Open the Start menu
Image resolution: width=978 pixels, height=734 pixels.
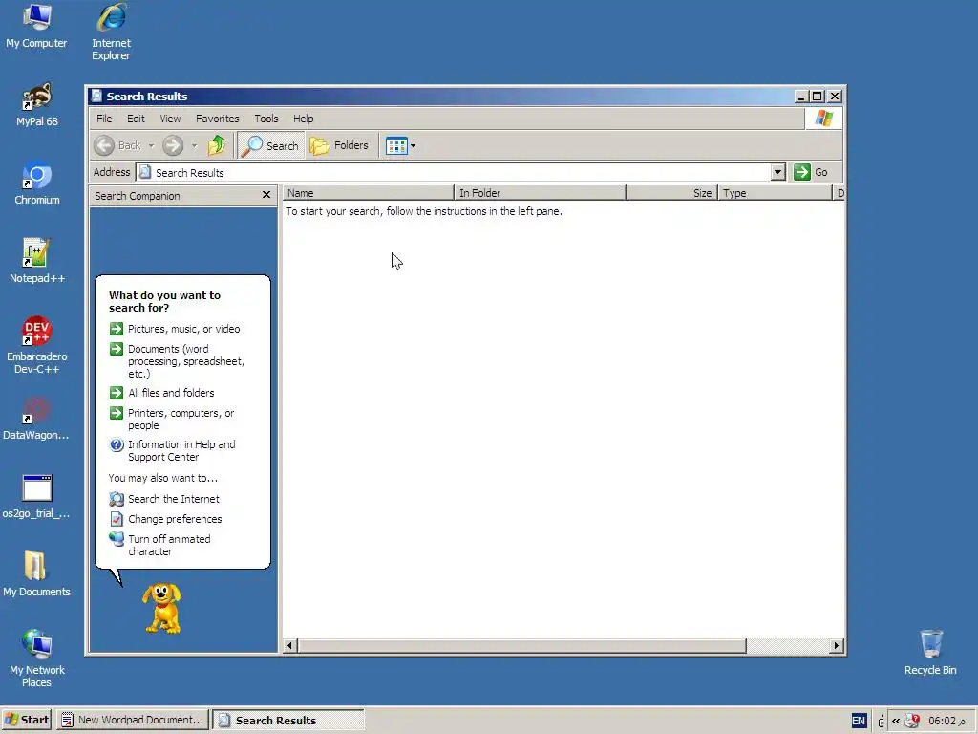(27, 721)
